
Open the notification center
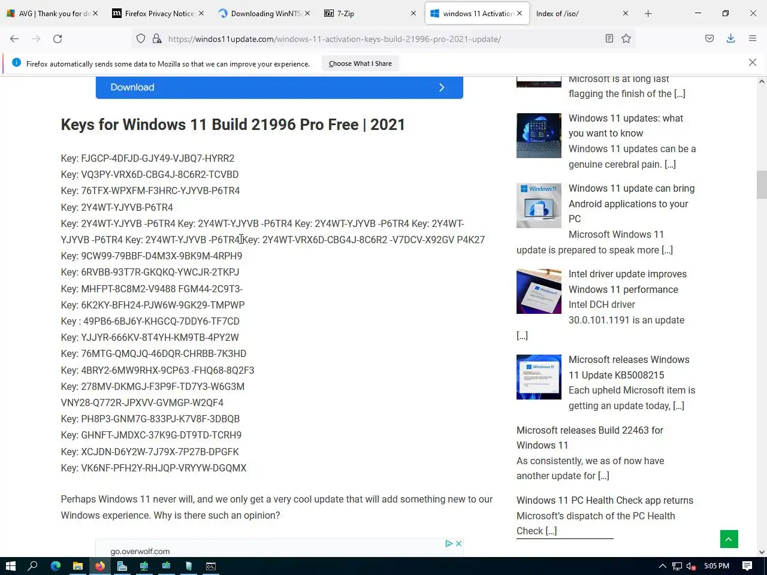[x=747, y=566]
